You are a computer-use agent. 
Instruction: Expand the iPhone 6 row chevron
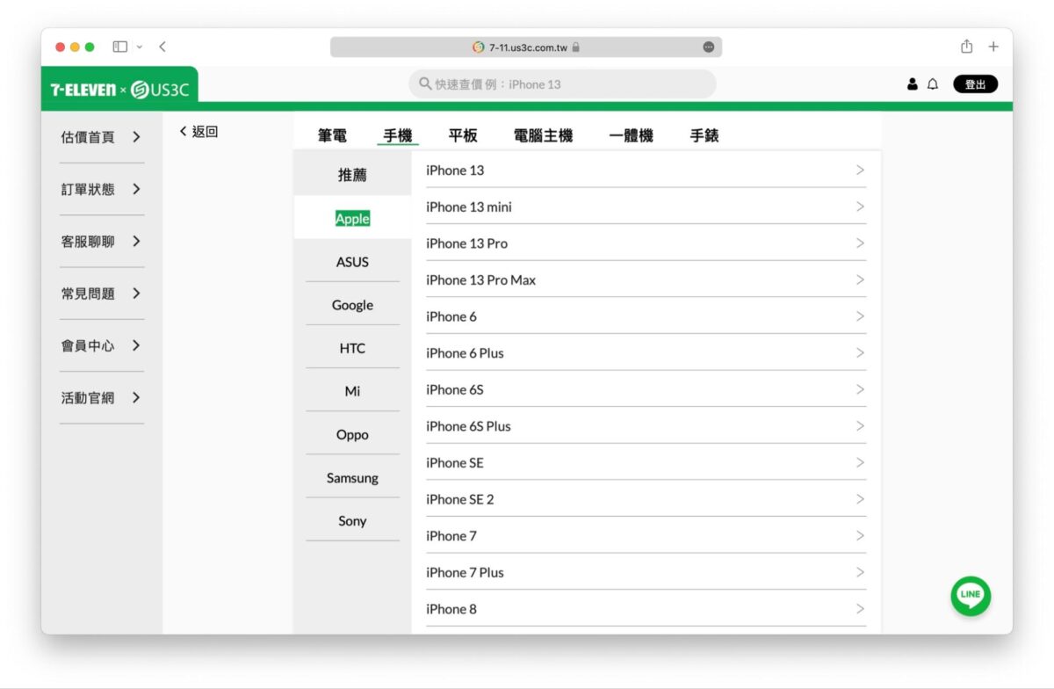click(860, 316)
